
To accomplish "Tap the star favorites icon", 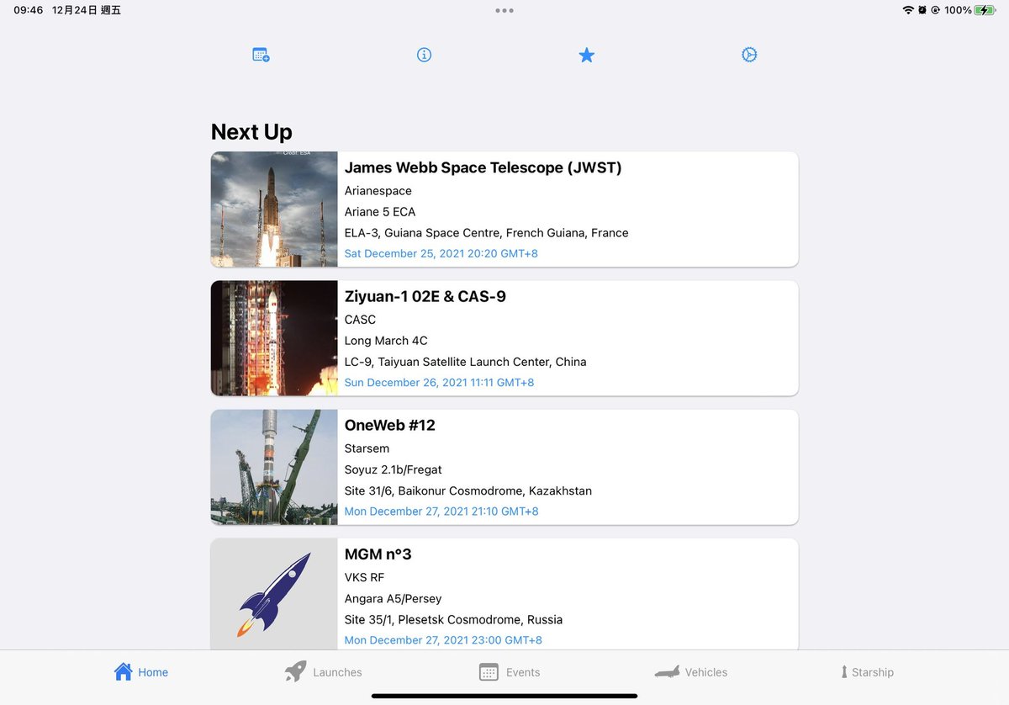I will pyautogui.click(x=587, y=55).
